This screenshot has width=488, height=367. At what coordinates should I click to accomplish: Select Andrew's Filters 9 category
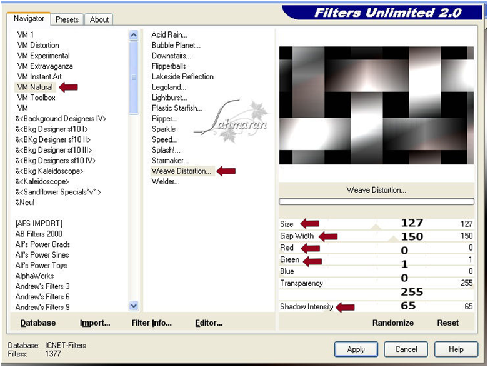coord(42,307)
